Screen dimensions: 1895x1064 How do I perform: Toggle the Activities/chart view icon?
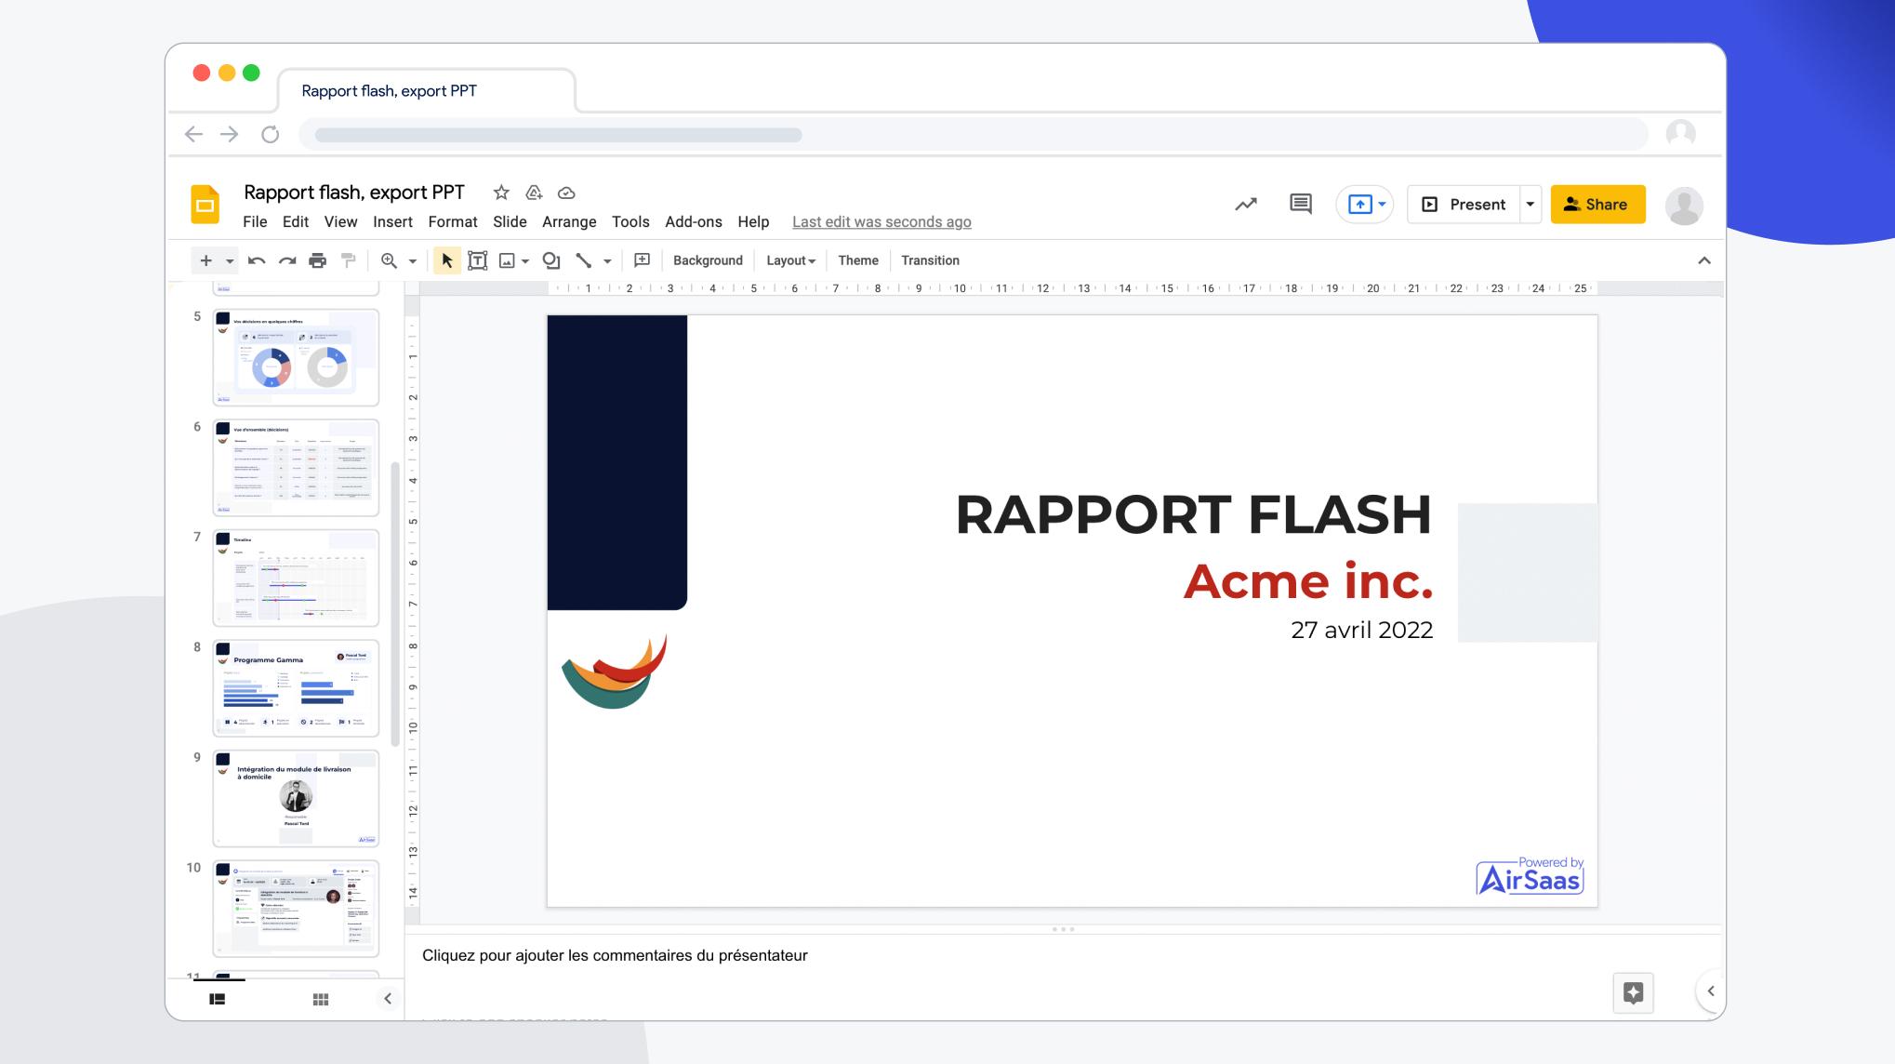pyautogui.click(x=1244, y=205)
